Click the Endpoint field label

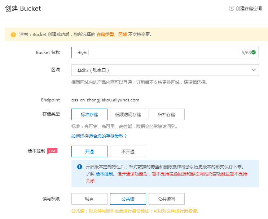(x=50, y=100)
